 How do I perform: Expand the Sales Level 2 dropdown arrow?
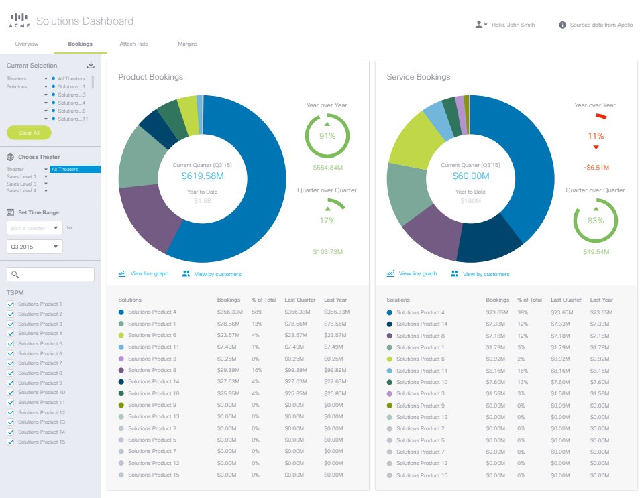coord(46,176)
